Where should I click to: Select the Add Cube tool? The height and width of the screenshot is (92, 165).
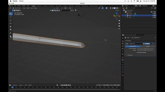(11, 40)
